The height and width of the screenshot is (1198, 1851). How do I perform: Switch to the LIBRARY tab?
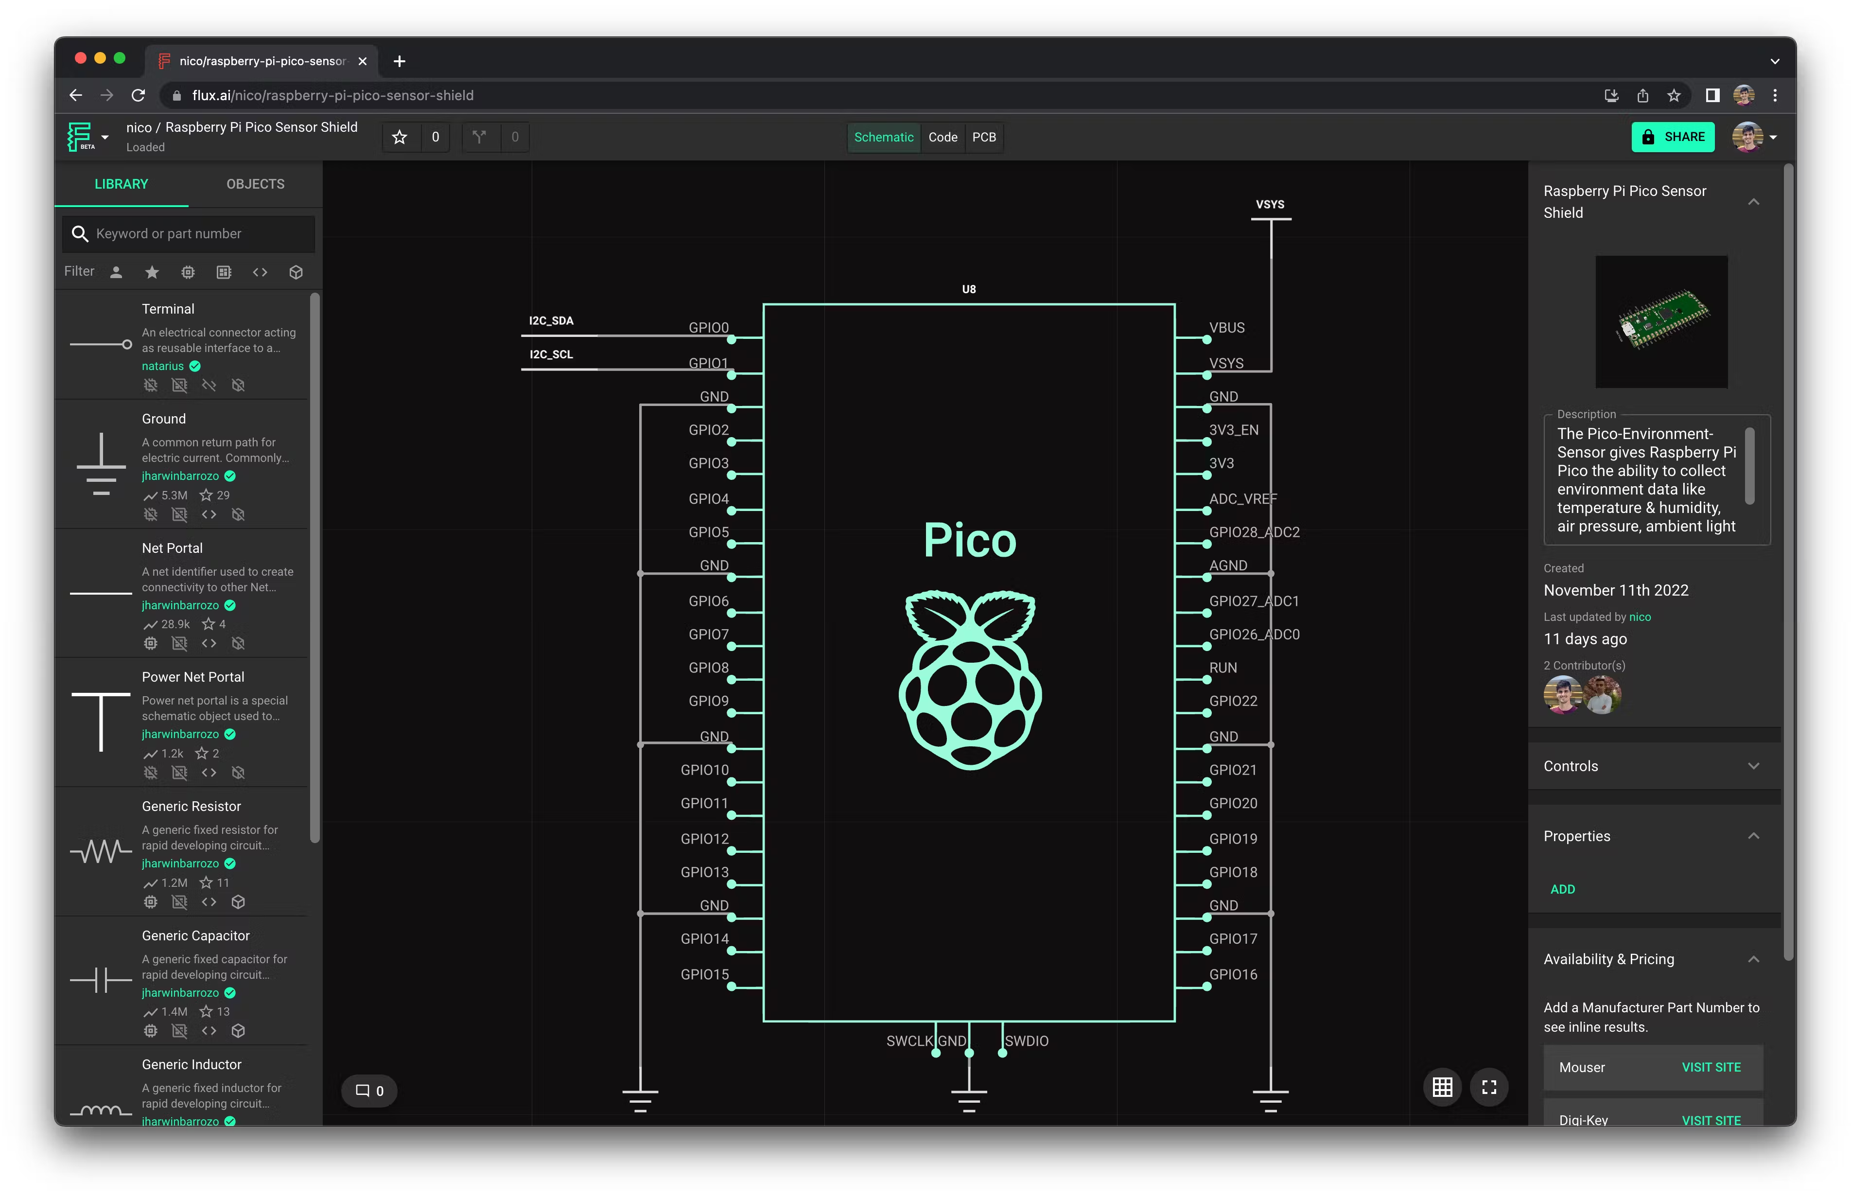[122, 184]
